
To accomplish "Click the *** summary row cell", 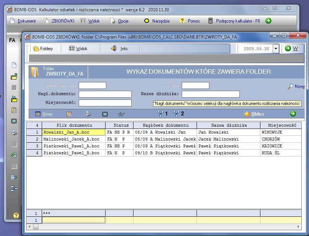I will (x=74, y=213).
